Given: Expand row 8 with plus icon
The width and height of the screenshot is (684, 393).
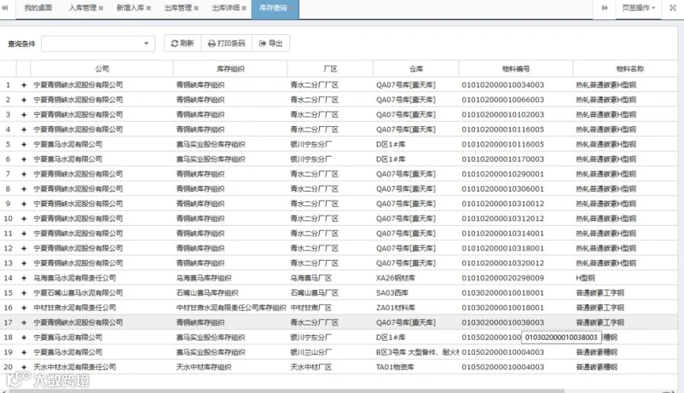Looking at the screenshot, I should [24, 189].
